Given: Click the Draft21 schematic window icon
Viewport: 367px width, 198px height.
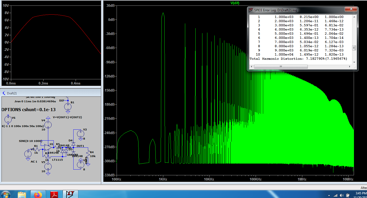Looking at the screenshot, I should 4,93.
